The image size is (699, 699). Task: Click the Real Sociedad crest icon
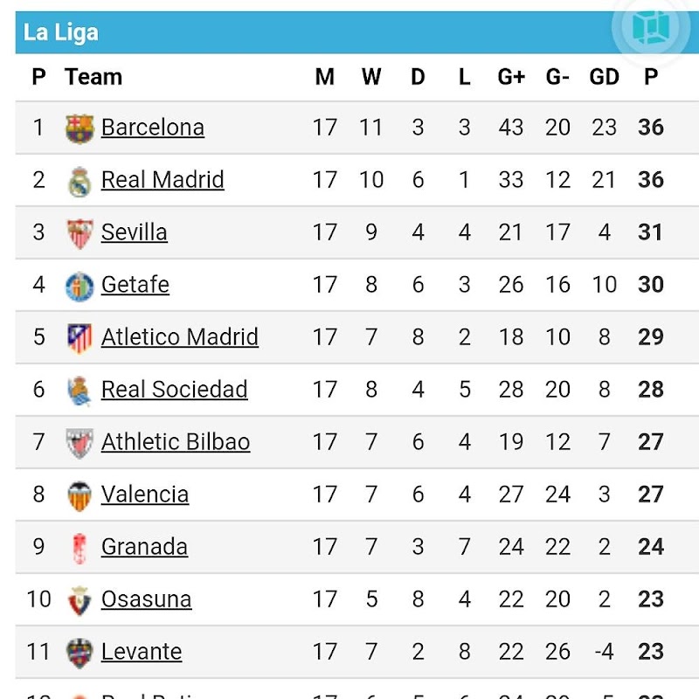tap(80, 391)
